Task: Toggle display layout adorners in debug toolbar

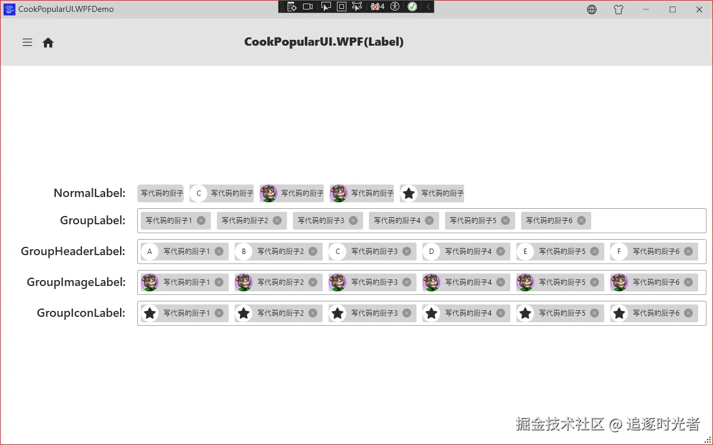Action: pyautogui.click(x=342, y=7)
